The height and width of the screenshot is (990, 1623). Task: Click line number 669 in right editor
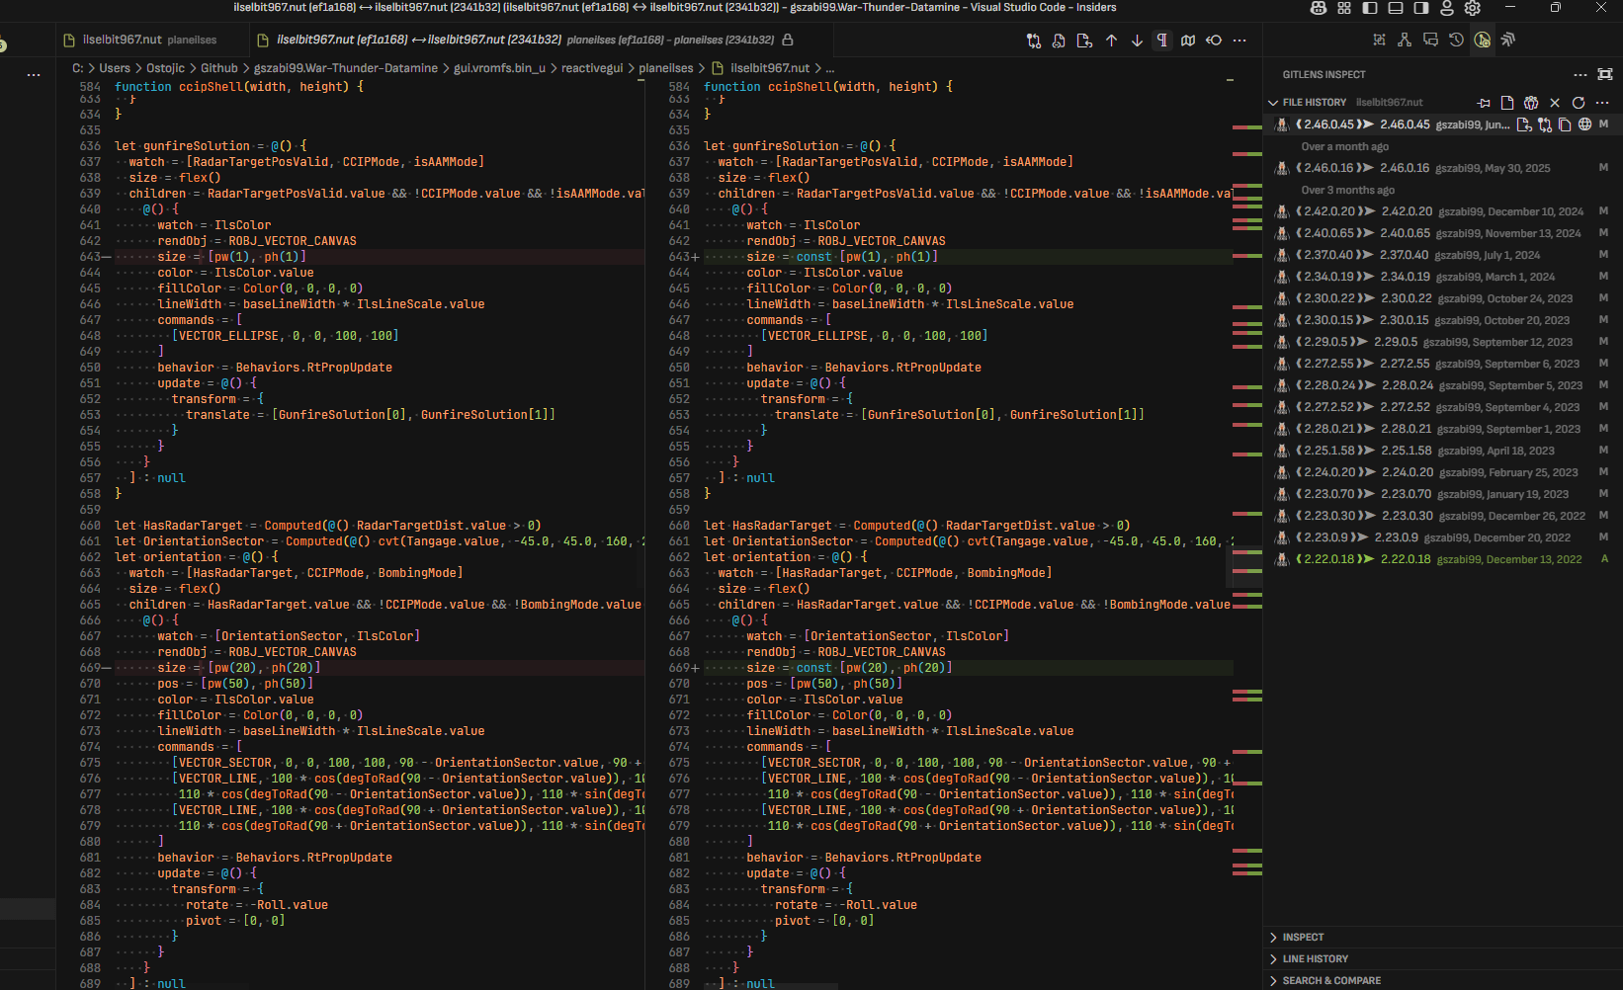(x=679, y=668)
